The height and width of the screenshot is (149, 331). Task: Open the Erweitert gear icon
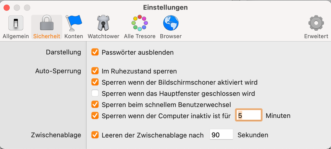pos(316,24)
